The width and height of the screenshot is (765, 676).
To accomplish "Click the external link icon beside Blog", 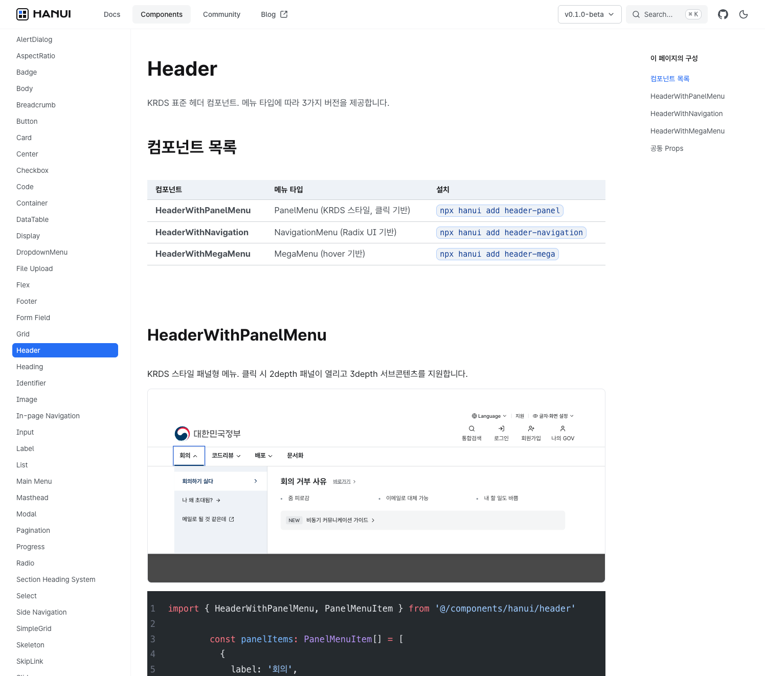I will 285,14.
